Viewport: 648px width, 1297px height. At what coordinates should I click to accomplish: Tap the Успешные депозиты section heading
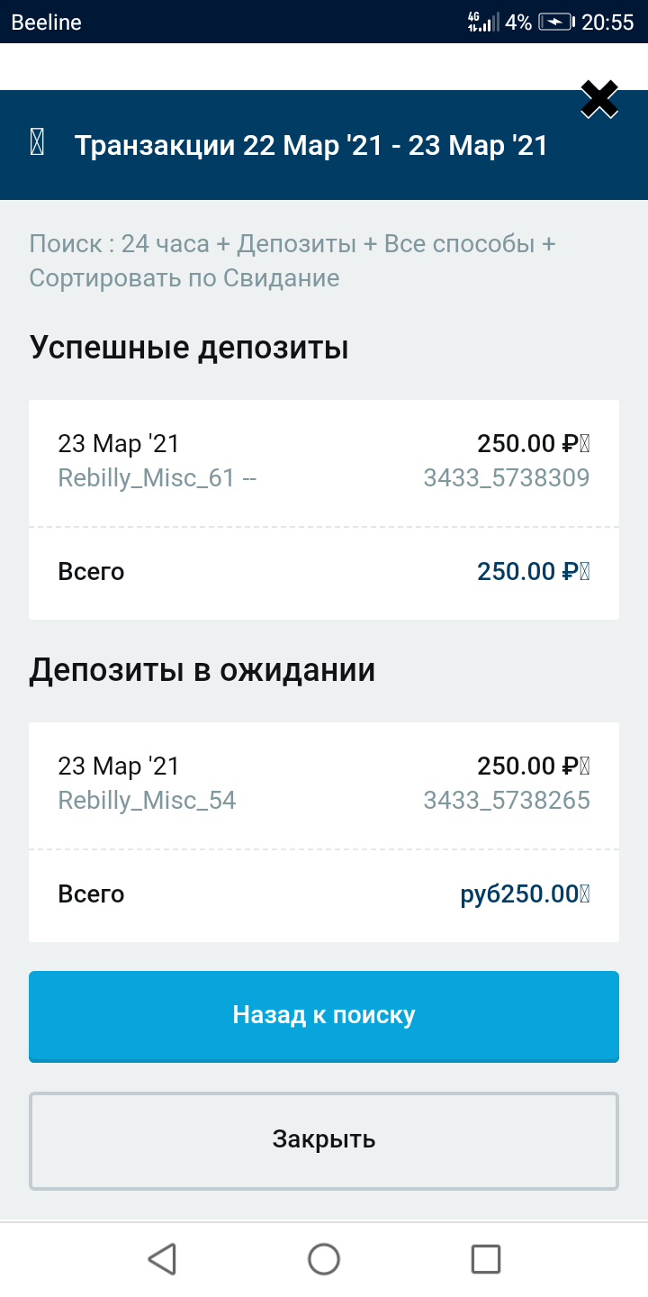pyautogui.click(x=189, y=347)
